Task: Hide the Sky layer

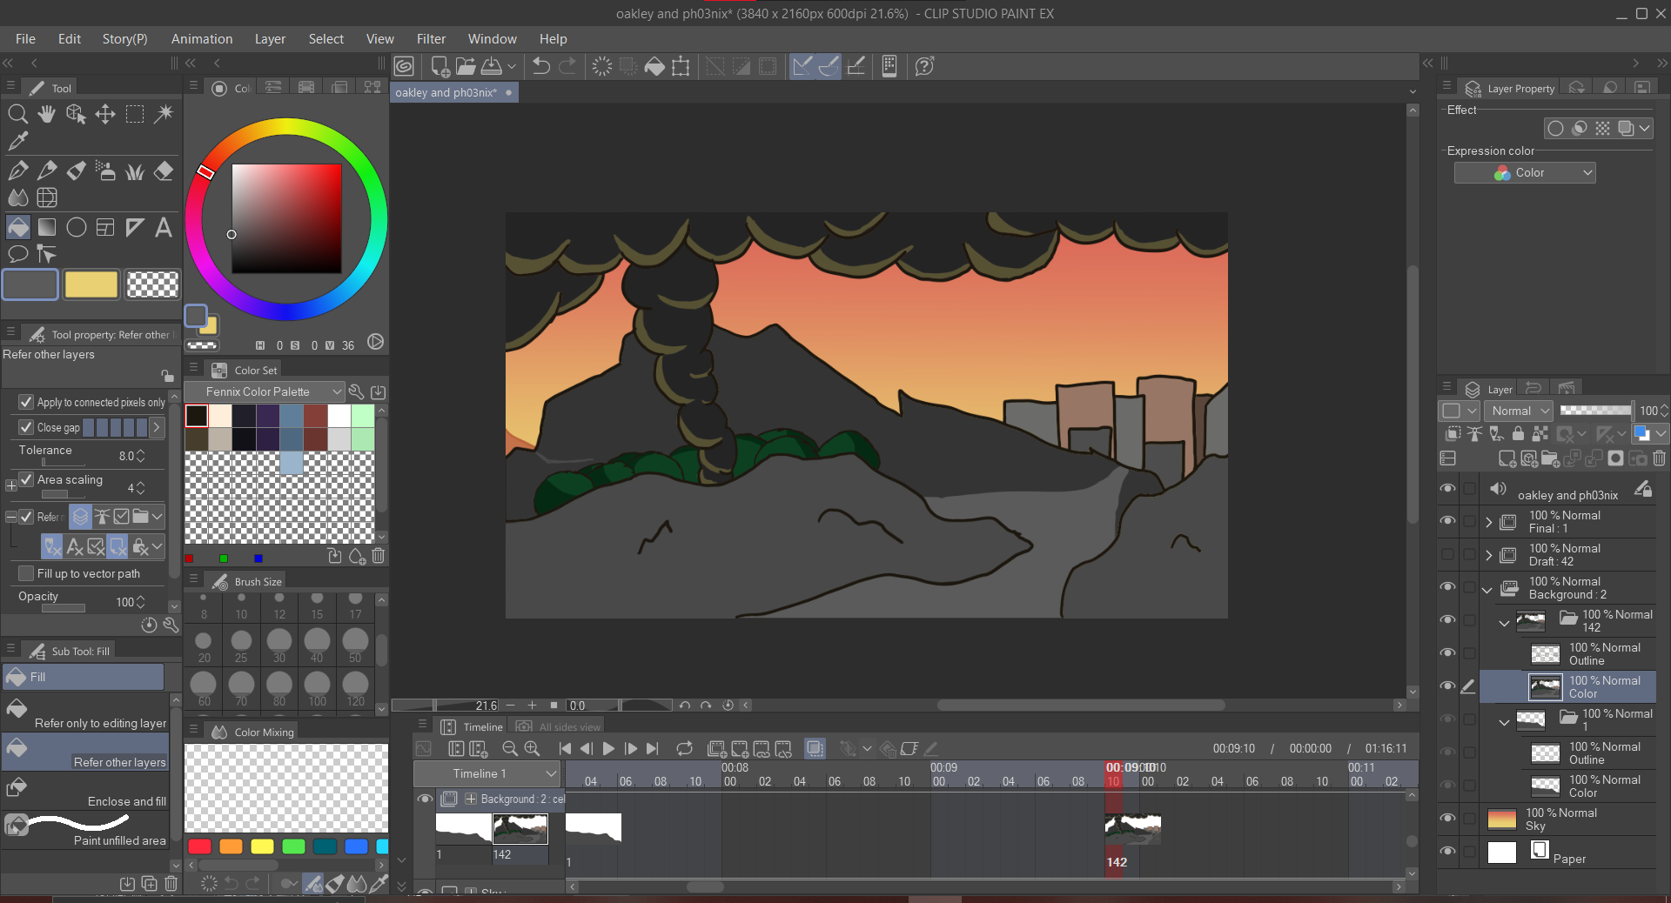Action: 1448,818
